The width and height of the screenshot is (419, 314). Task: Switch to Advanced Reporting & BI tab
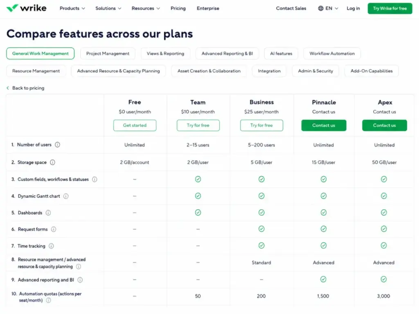coord(227,54)
